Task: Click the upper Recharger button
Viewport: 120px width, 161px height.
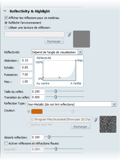Action: tap(54, 41)
